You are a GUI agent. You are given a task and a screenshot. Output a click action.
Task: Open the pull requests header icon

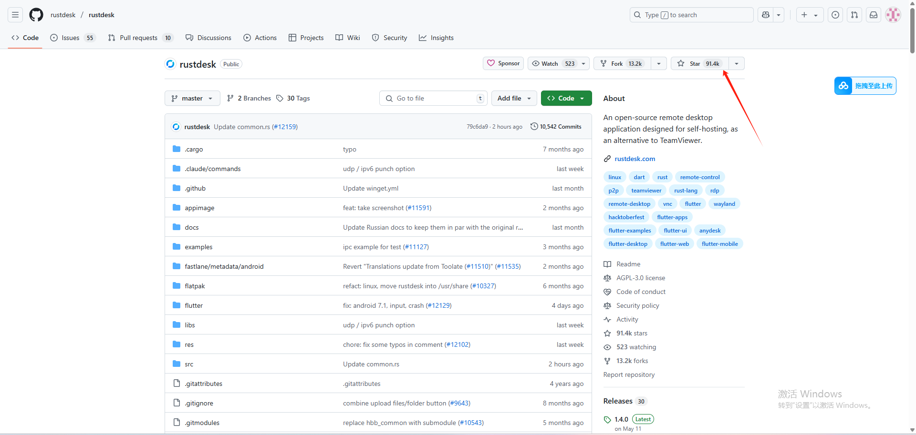click(854, 15)
